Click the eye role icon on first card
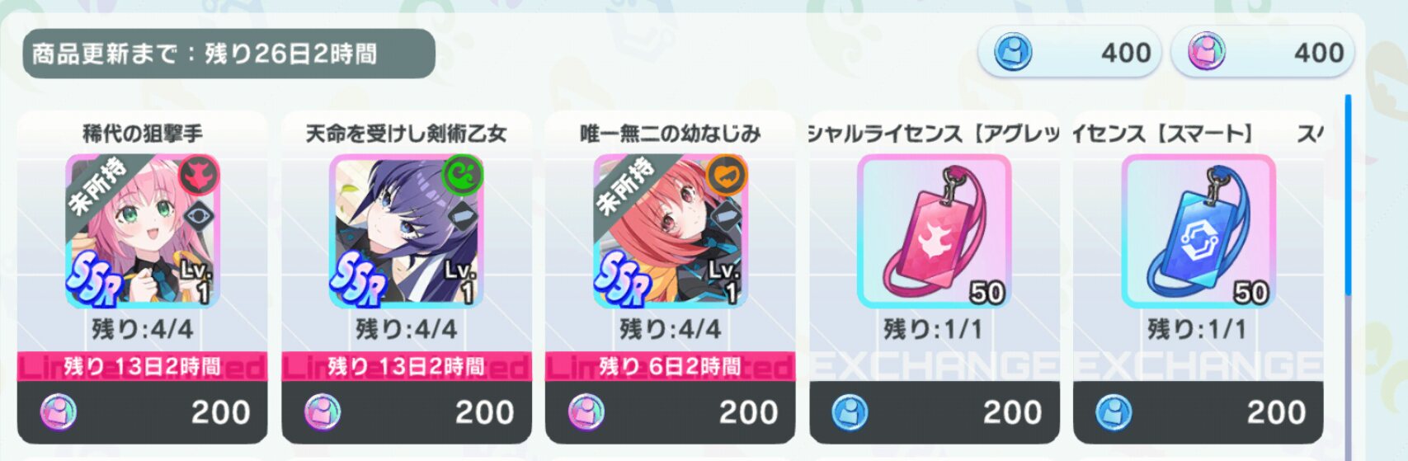The width and height of the screenshot is (1408, 461). tap(198, 217)
